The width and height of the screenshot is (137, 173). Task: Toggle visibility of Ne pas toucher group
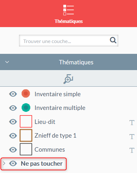pos(13,163)
